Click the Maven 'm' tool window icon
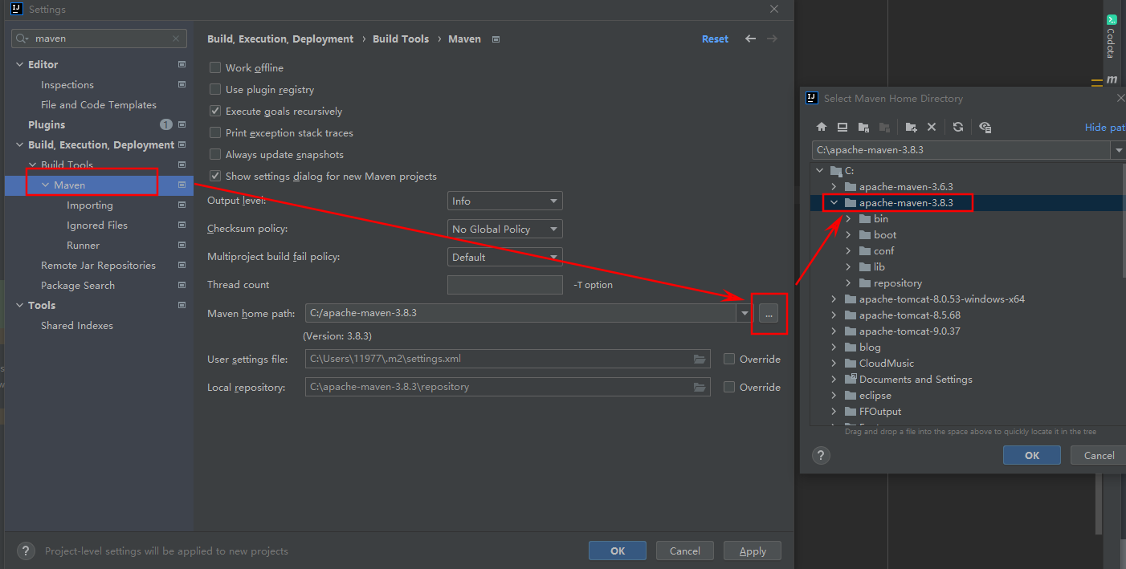The image size is (1126, 569). (1112, 80)
